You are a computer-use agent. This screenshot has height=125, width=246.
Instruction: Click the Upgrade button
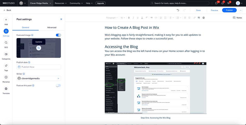pyautogui.click(x=100, y=3)
